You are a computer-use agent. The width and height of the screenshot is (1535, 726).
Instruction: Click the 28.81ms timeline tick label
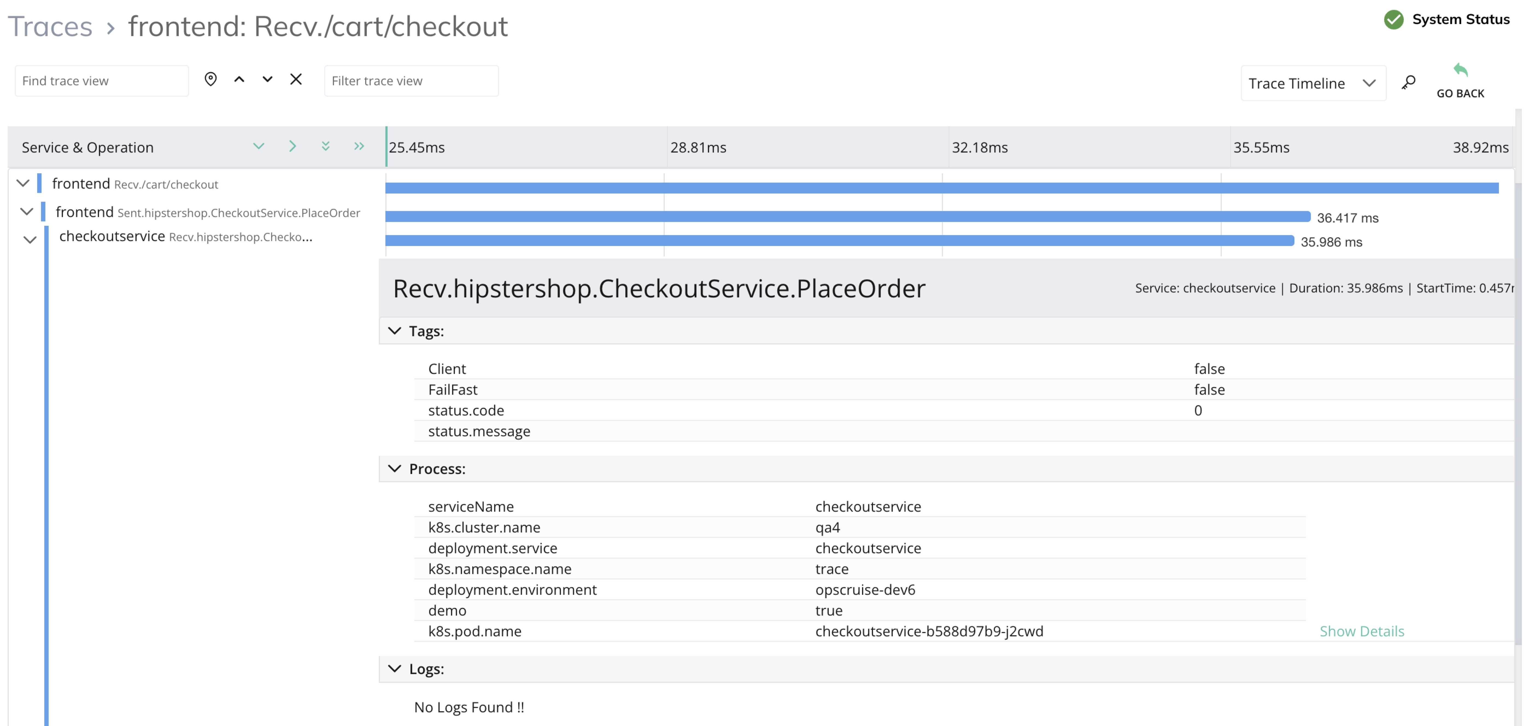(x=698, y=147)
